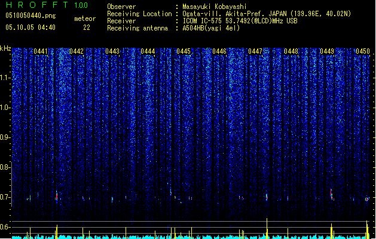Click the 0445 time marker
Screen dimensions: 376x239
(x=184, y=51)
